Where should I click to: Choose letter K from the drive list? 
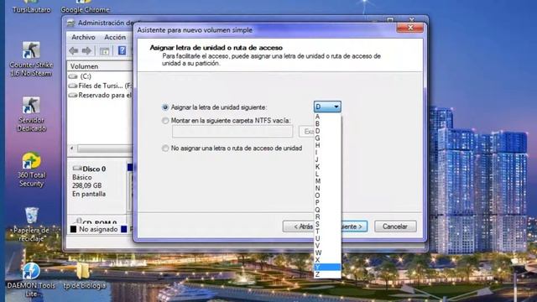point(327,167)
